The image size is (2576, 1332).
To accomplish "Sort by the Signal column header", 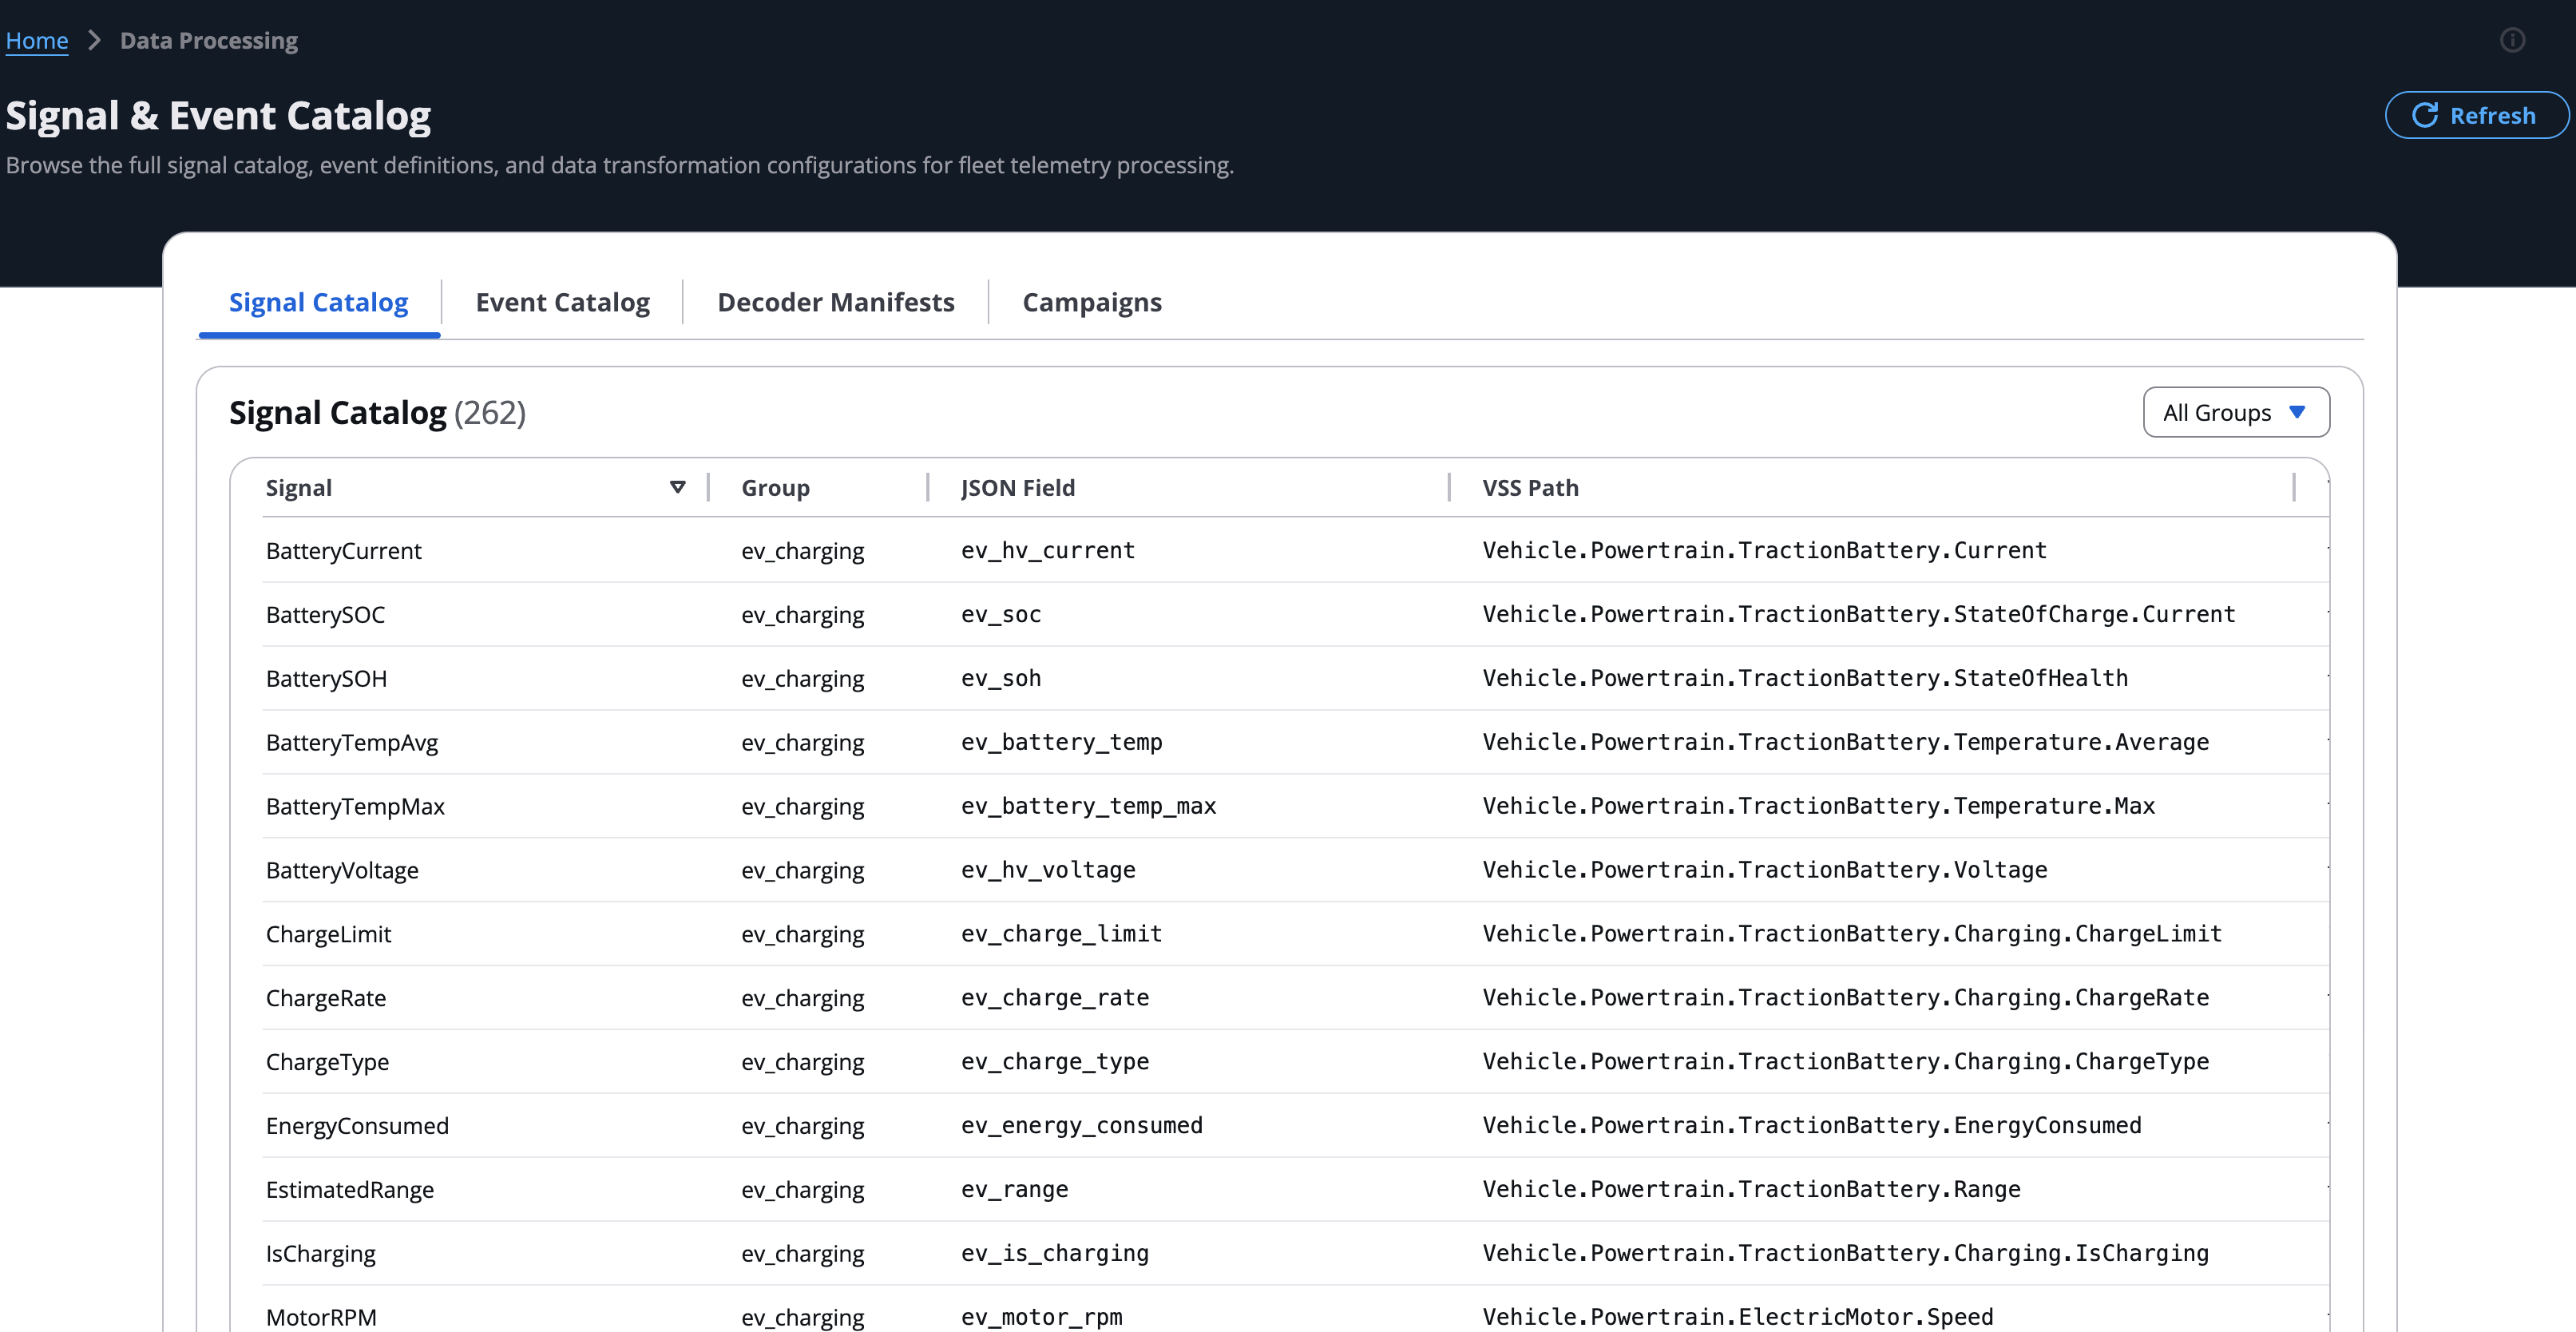I will tap(299, 487).
